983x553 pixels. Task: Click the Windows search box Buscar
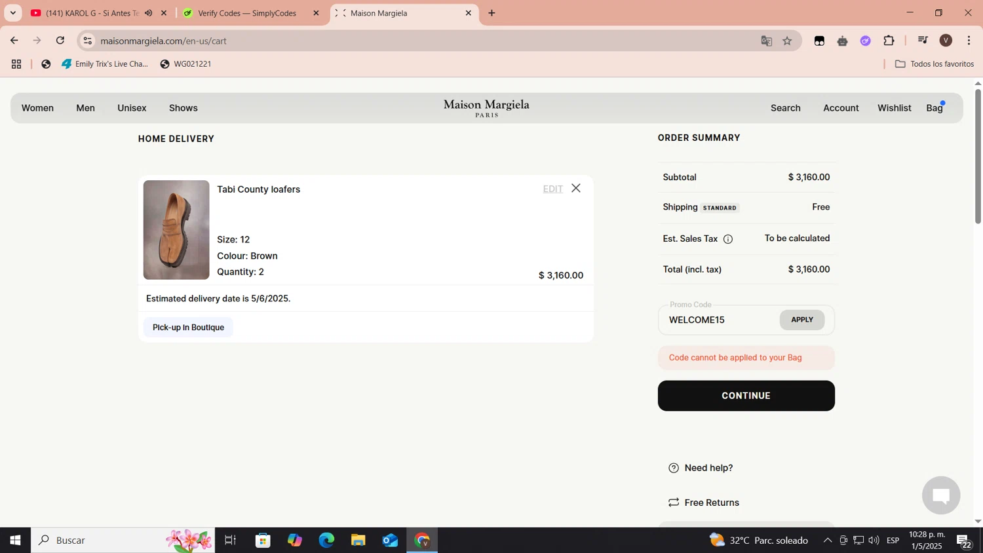[x=123, y=541]
